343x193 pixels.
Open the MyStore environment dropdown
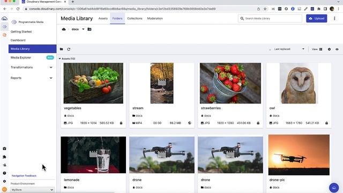32,190
